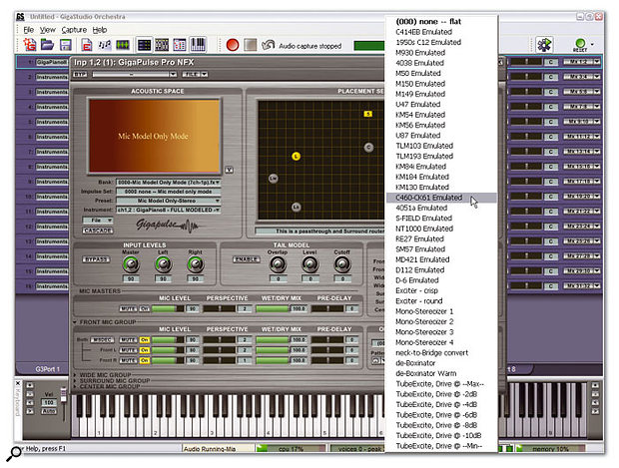This screenshot has width=619, height=468.
Task: Expand the CENTER MIC GROUP section
Action: click(75, 386)
